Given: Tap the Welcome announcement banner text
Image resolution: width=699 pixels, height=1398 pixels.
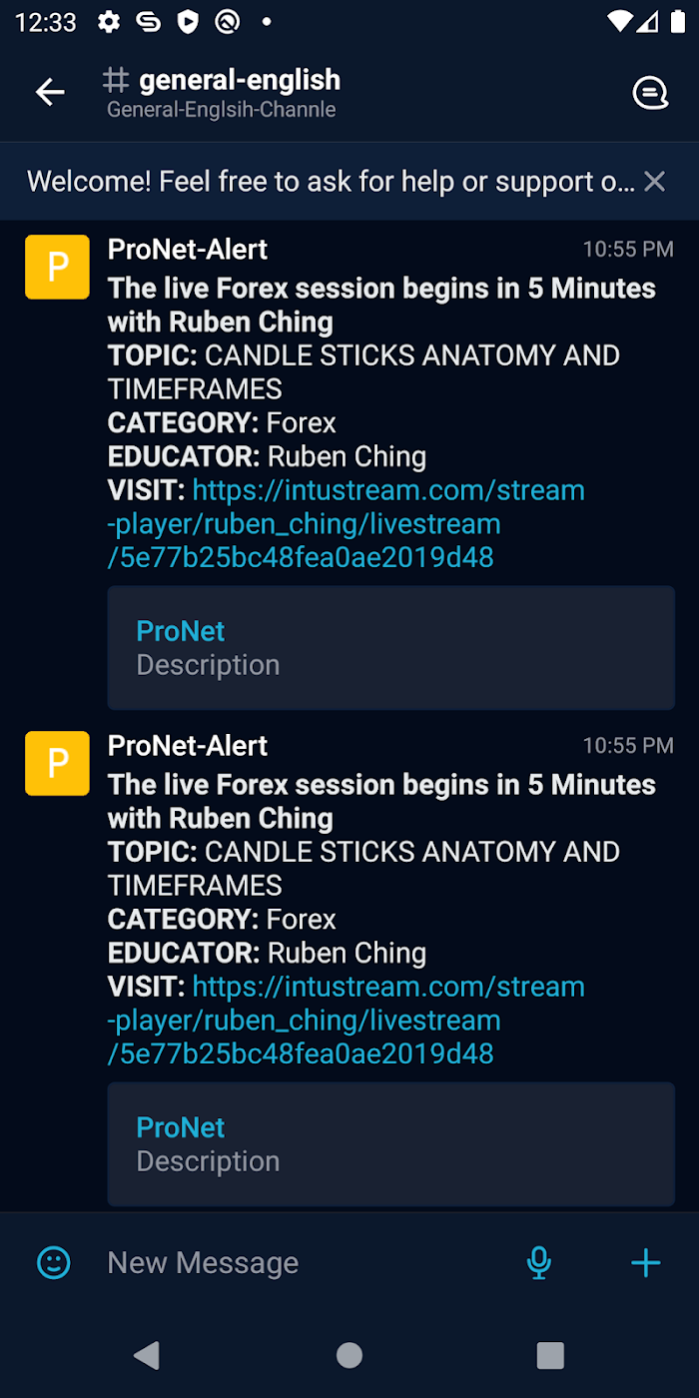Looking at the screenshot, I should coord(331,181).
